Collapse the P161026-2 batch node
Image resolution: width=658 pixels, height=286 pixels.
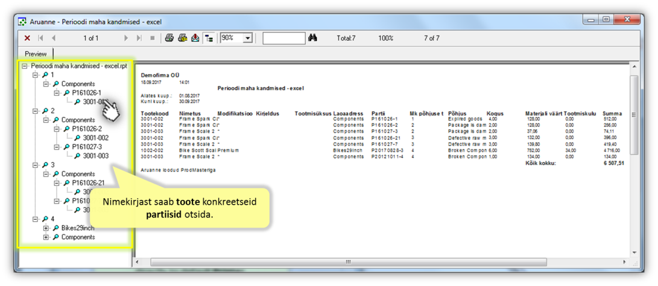coord(57,129)
